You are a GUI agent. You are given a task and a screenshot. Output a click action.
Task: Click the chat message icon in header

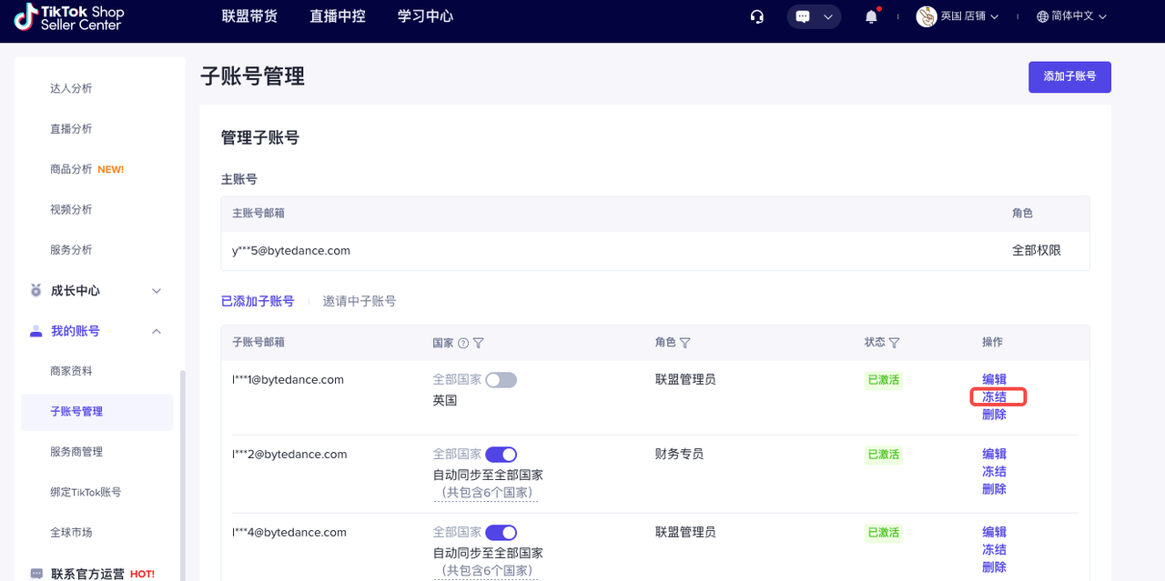click(804, 16)
